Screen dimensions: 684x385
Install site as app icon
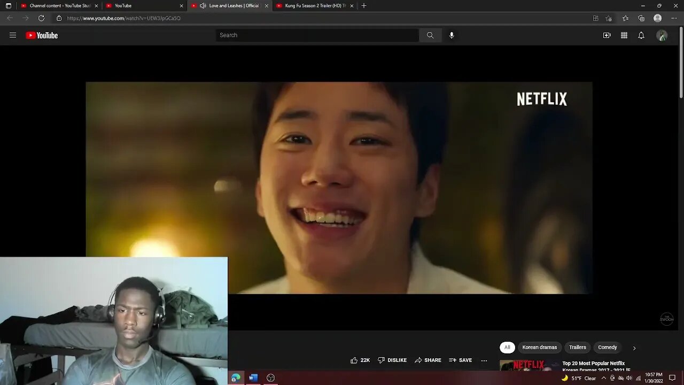point(596,18)
